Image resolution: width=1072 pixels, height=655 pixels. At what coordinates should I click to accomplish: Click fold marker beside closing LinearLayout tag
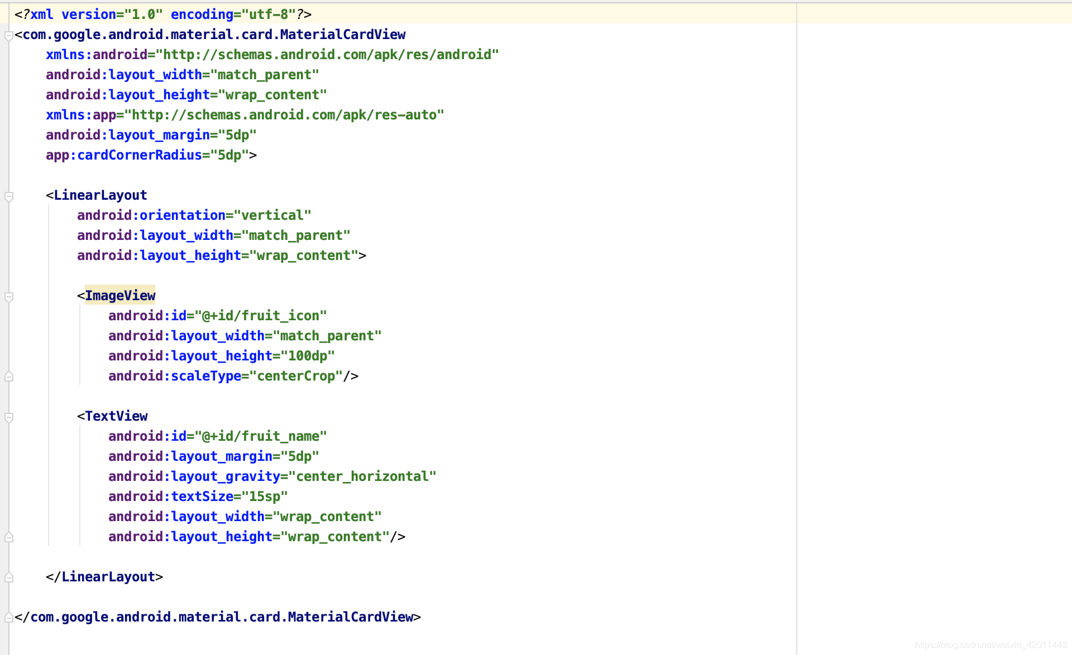pos(8,578)
